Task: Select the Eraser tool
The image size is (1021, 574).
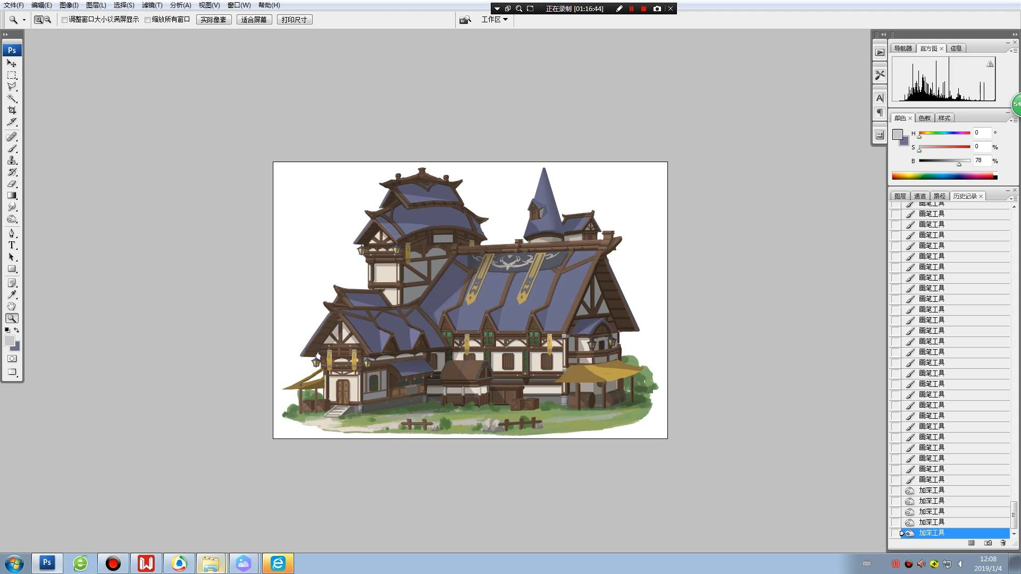Action: pos(12,184)
